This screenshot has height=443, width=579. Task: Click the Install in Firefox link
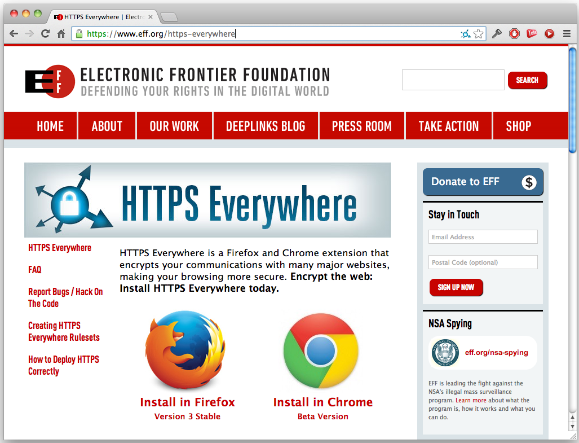point(187,402)
